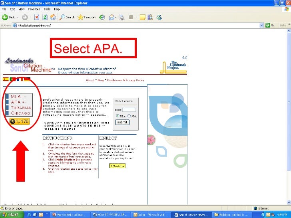Choose the APA citation style link
291x218 pixels.
(16, 102)
